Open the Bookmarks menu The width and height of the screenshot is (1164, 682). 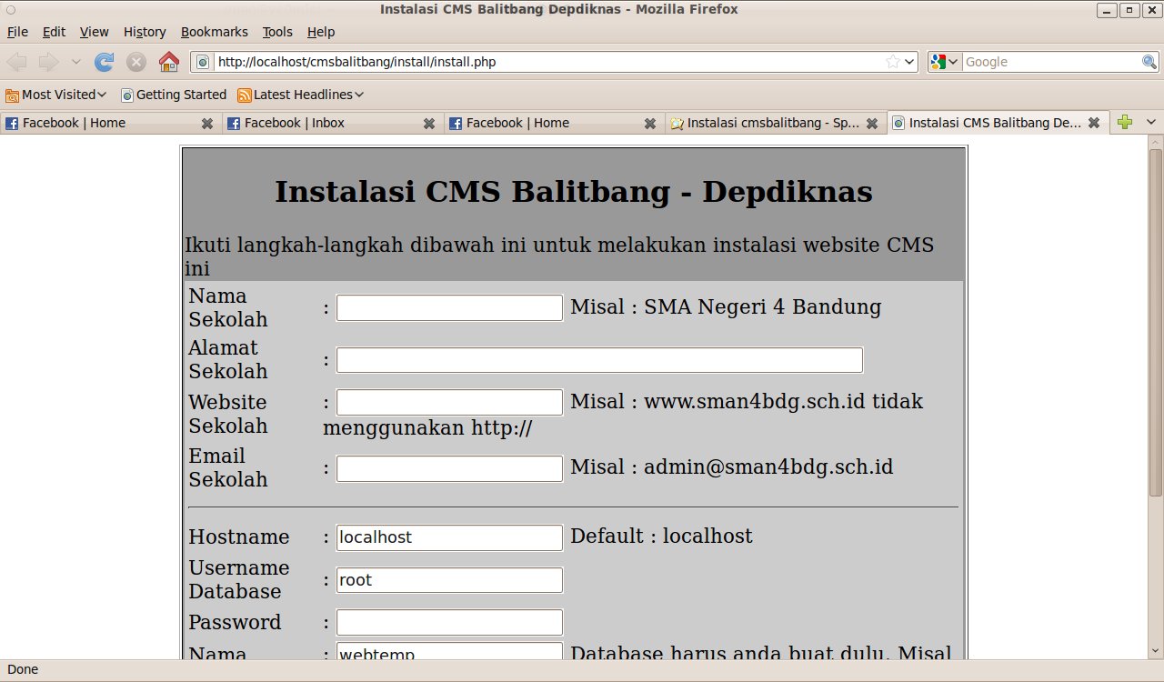(214, 32)
